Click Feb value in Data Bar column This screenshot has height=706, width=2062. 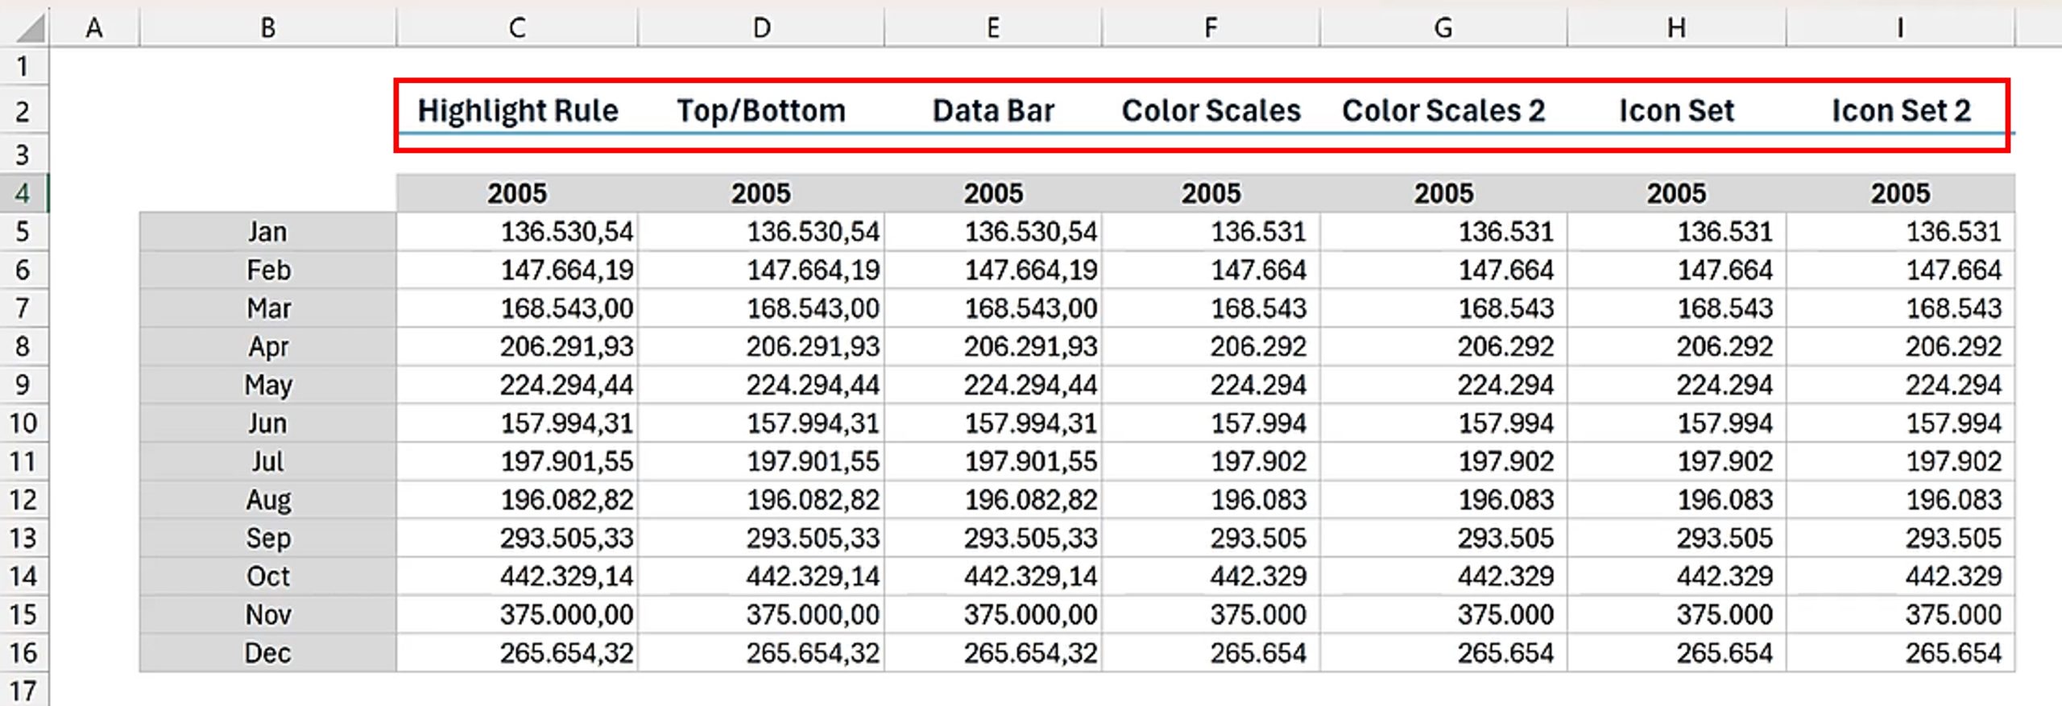pos(1030,270)
